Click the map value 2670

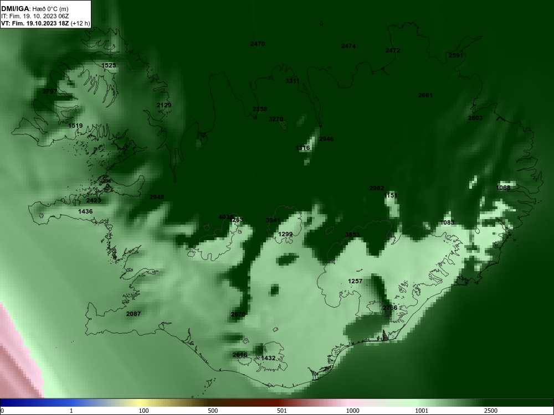click(x=238, y=314)
